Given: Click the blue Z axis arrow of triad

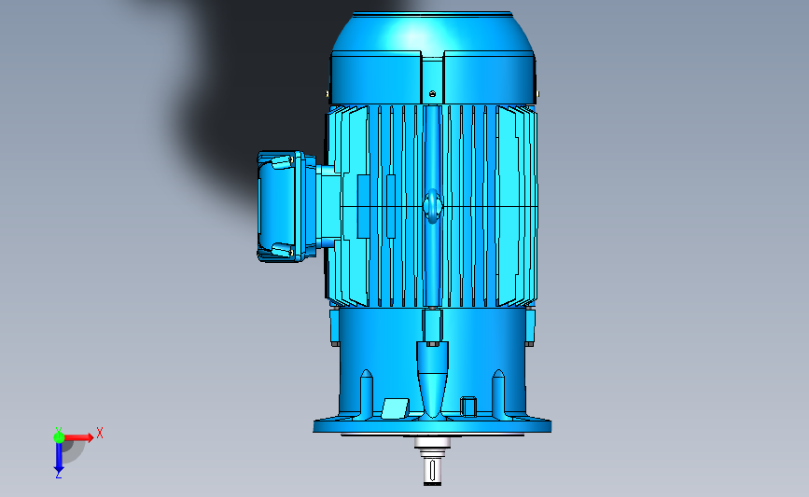Looking at the screenshot, I should click(59, 458).
